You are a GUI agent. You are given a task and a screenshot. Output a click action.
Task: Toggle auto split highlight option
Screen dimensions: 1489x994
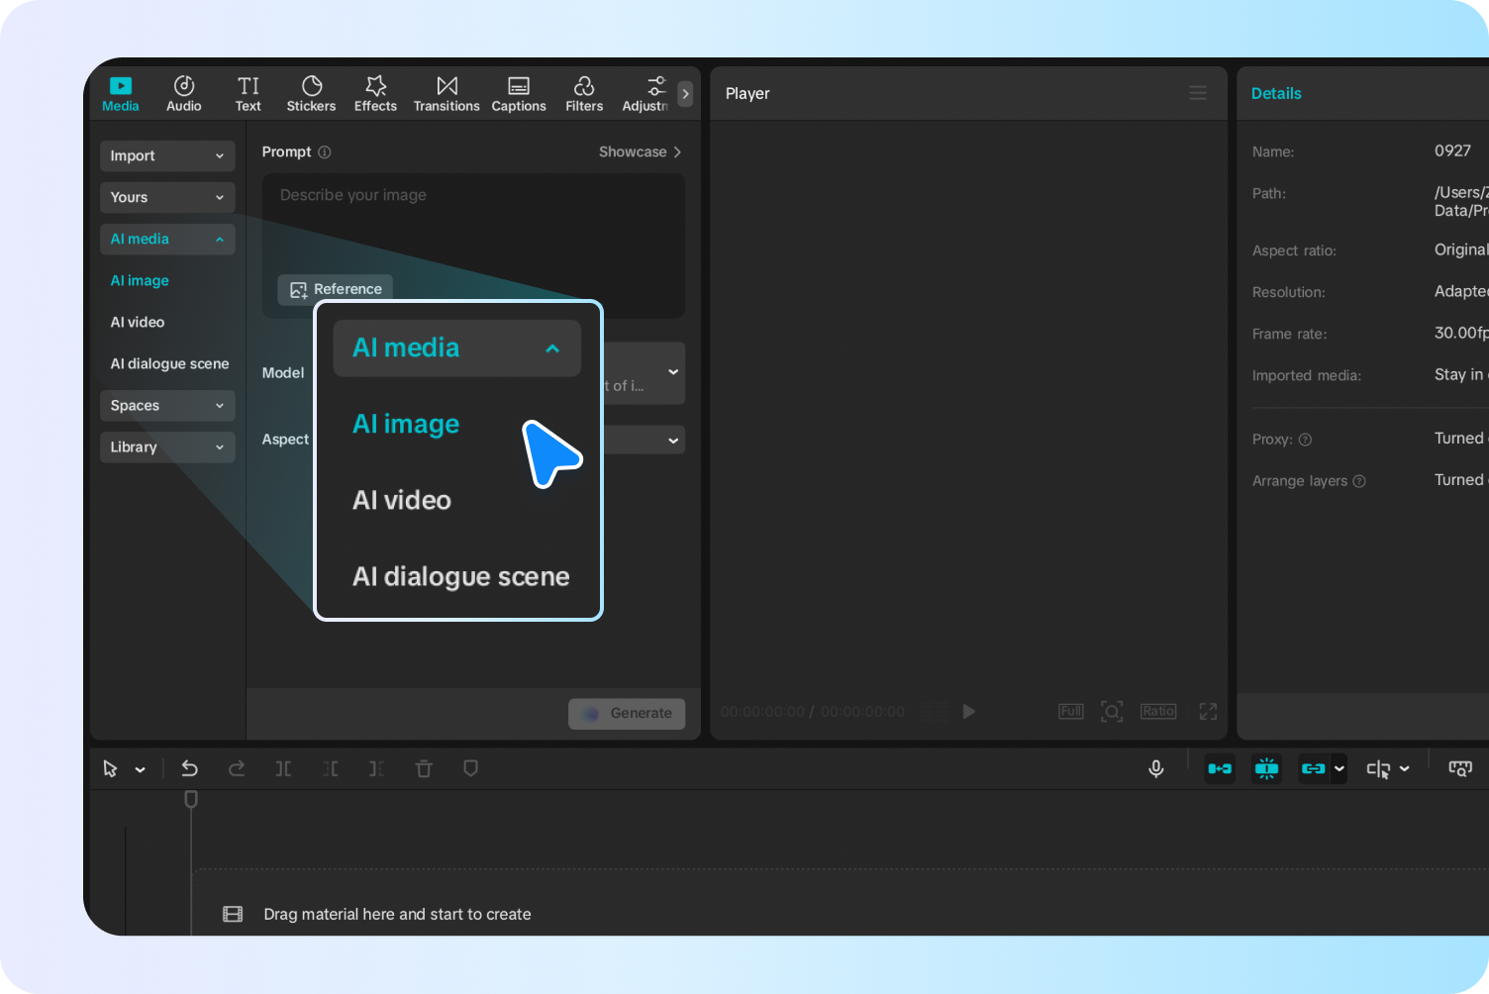click(1266, 768)
